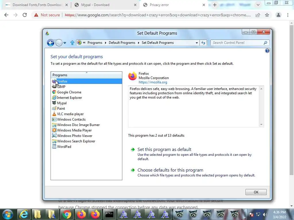Click Action Center flag in tray

pos(251,214)
